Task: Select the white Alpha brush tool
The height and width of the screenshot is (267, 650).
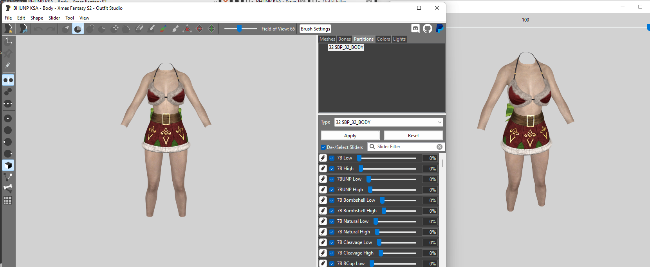Action: [x=175, y=29]
